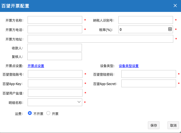Click the 设备类型 label text

[107, 66]
